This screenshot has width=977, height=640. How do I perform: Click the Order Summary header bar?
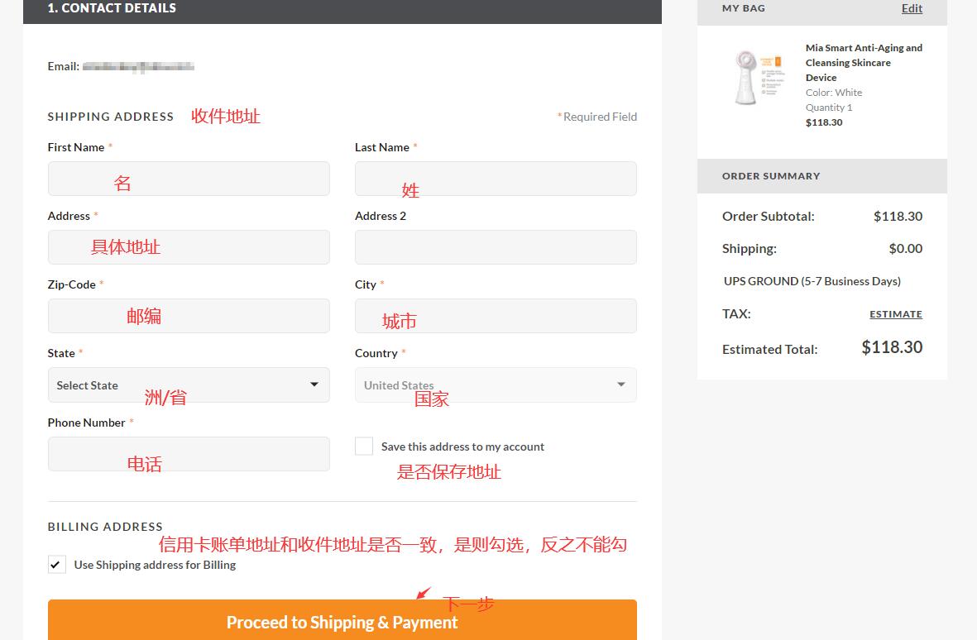821,176
